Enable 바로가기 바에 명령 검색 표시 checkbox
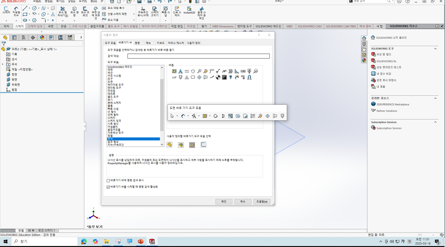This screenshot has width=445, height=247. [x=108, y=181]
